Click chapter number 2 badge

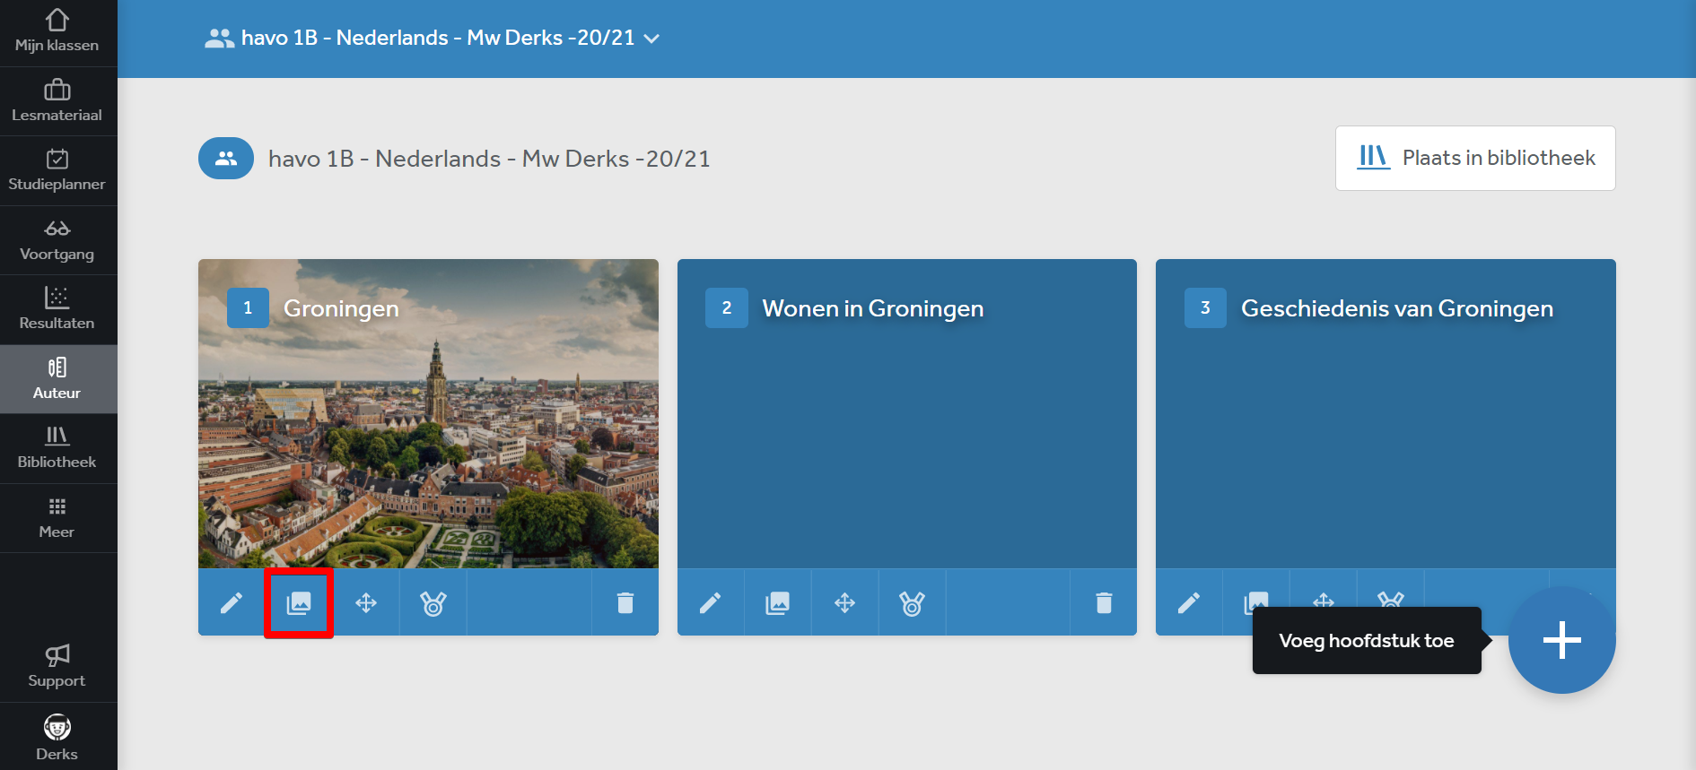(x=727, y=307)
